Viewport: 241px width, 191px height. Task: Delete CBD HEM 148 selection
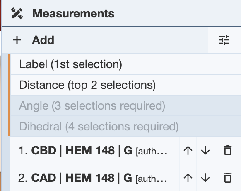pos(228,150)
